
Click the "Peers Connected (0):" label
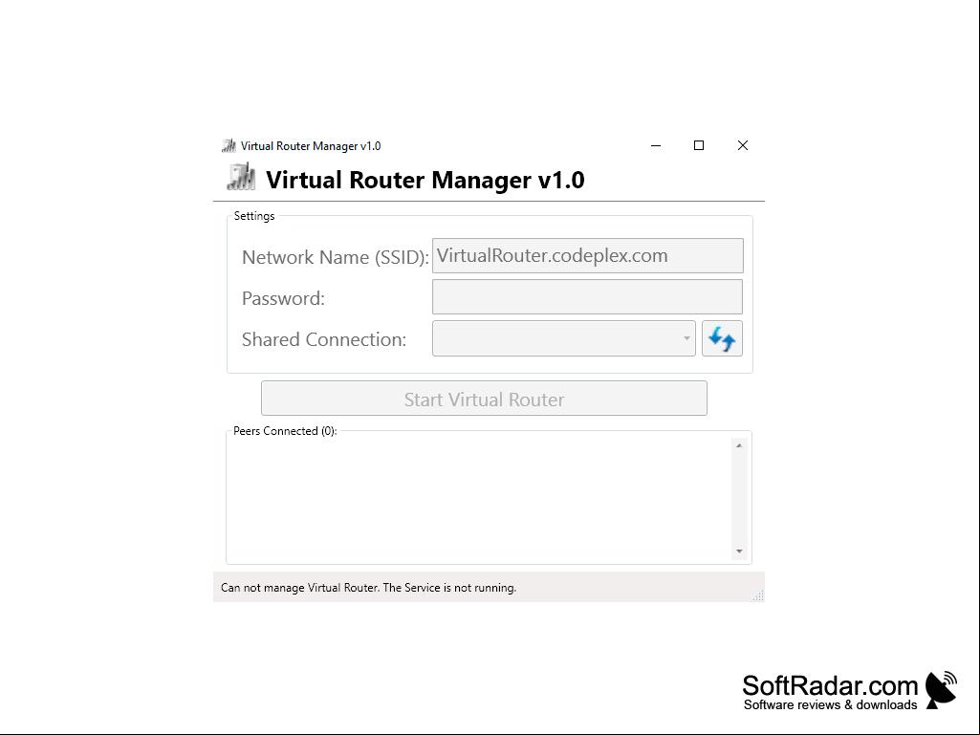tap(285, 431)
